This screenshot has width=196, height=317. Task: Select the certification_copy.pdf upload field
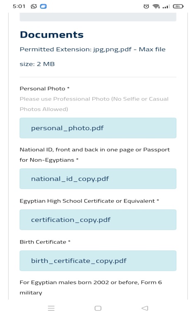98,220
